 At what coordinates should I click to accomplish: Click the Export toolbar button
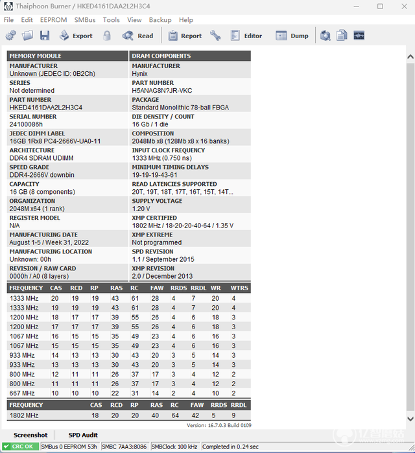click(x=76, y=36)
